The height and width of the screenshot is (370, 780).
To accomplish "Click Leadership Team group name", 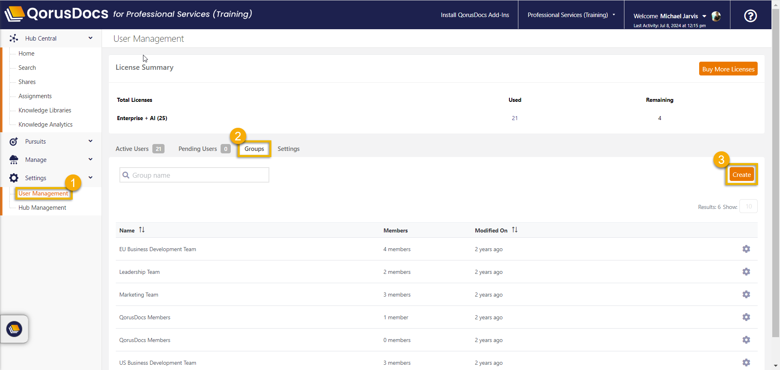I will pyautogui.click(x=139, y=272).
